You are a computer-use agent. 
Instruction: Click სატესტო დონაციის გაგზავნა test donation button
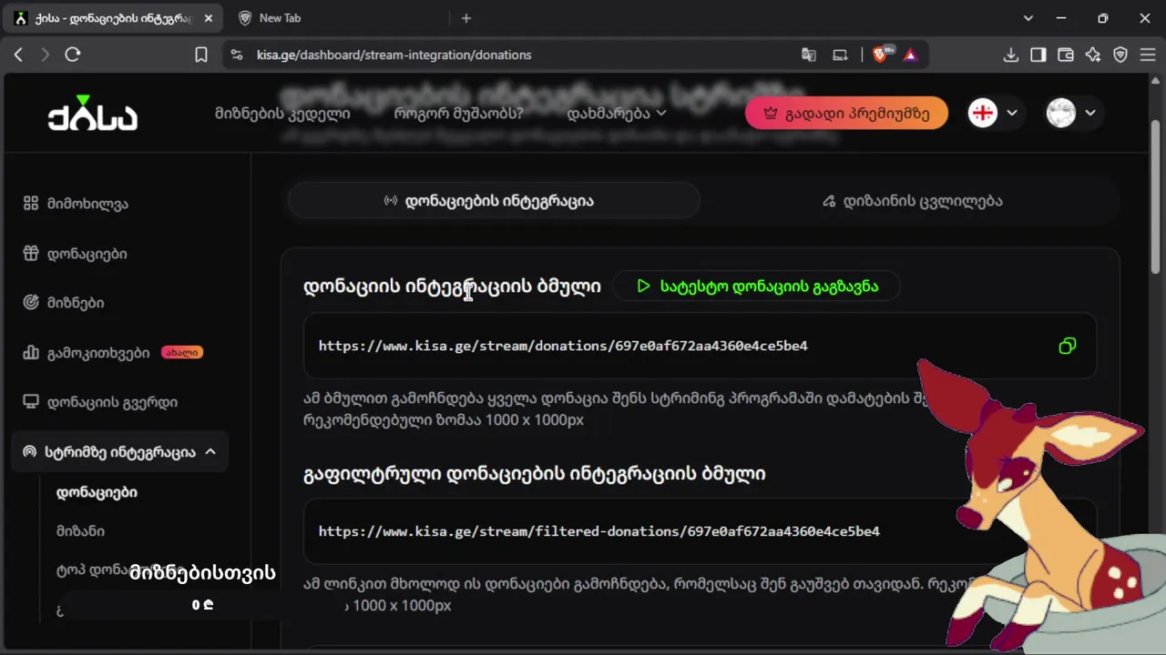pyautogui.click(x=757, y=287)
